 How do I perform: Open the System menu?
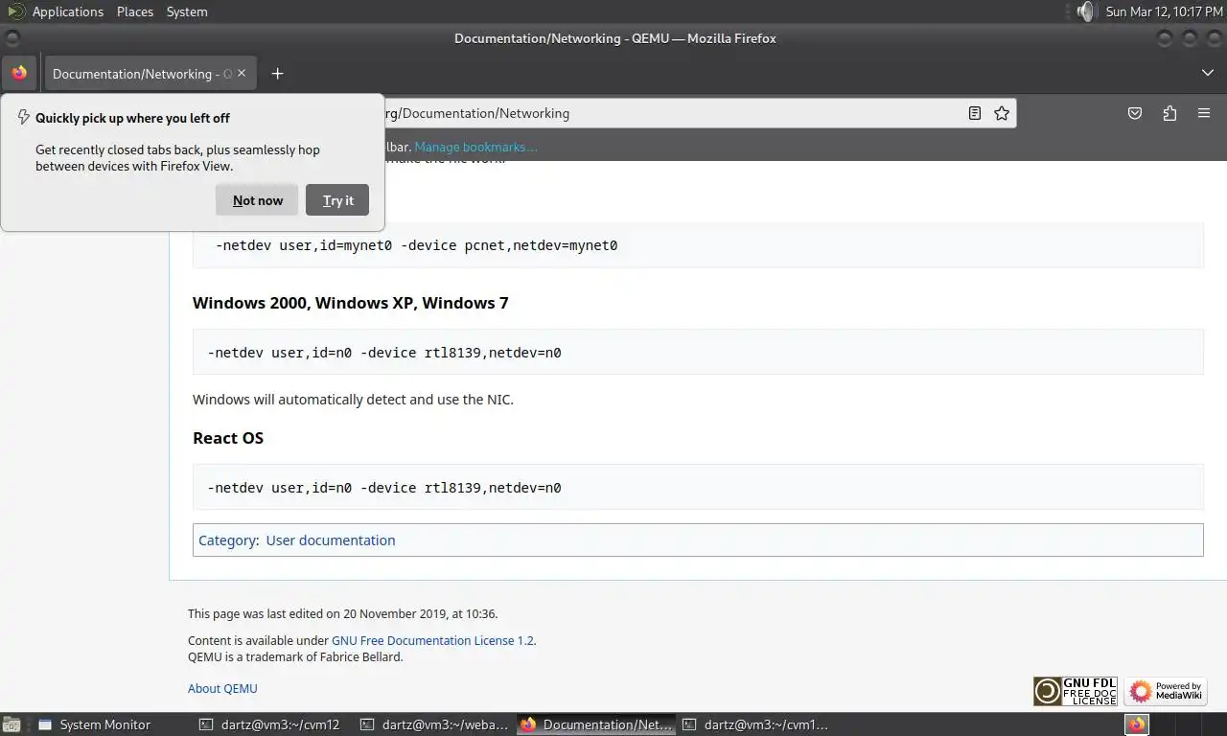(187, 11)
